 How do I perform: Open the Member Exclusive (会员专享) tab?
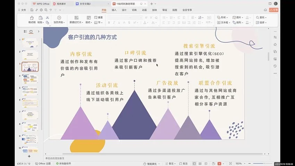[x=187, y=10]
